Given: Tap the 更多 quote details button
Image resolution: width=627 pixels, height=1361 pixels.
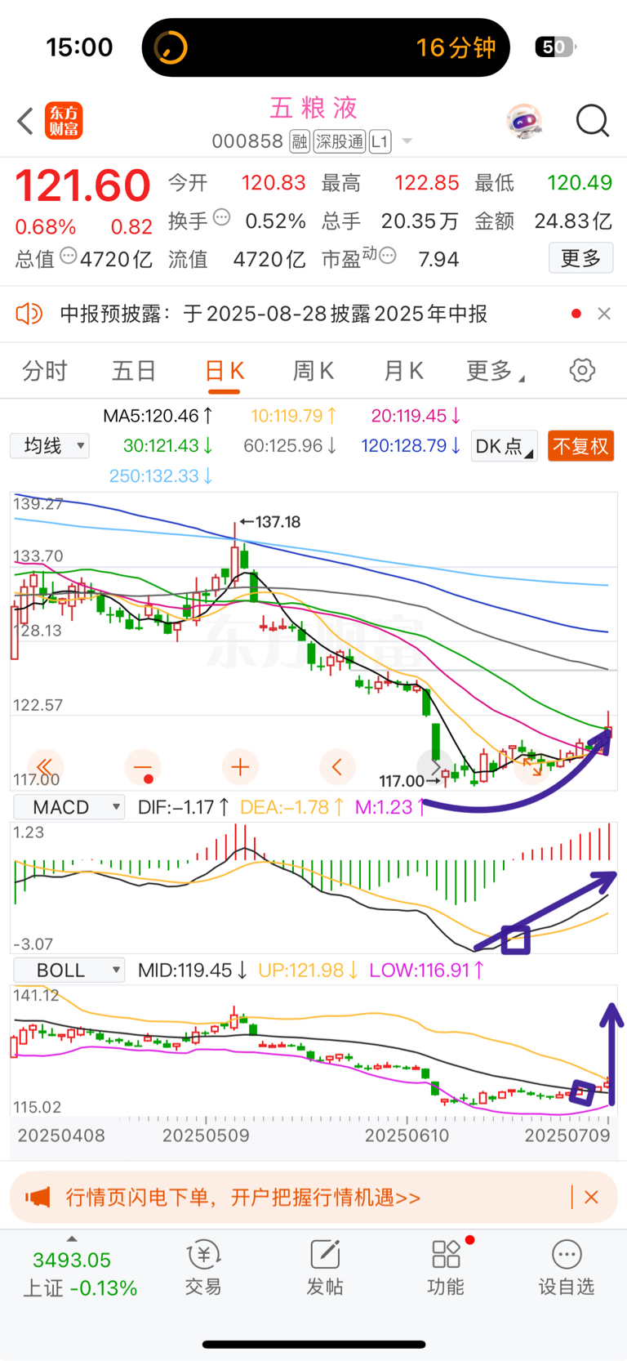Looking at the screenshot, I should pyautogui.click(x=581, y=258).
